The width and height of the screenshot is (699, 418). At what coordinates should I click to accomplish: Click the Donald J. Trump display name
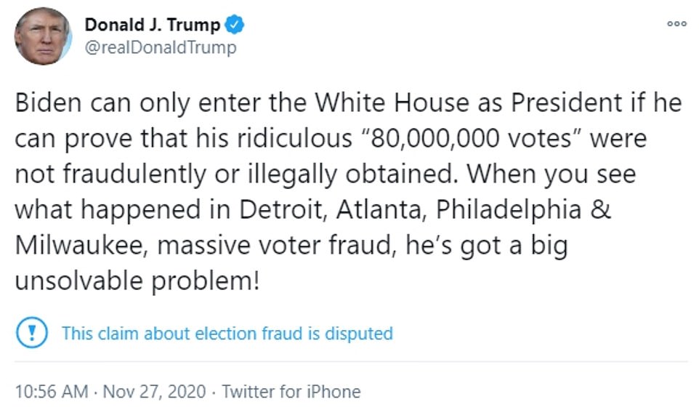[x=153, y=25]
